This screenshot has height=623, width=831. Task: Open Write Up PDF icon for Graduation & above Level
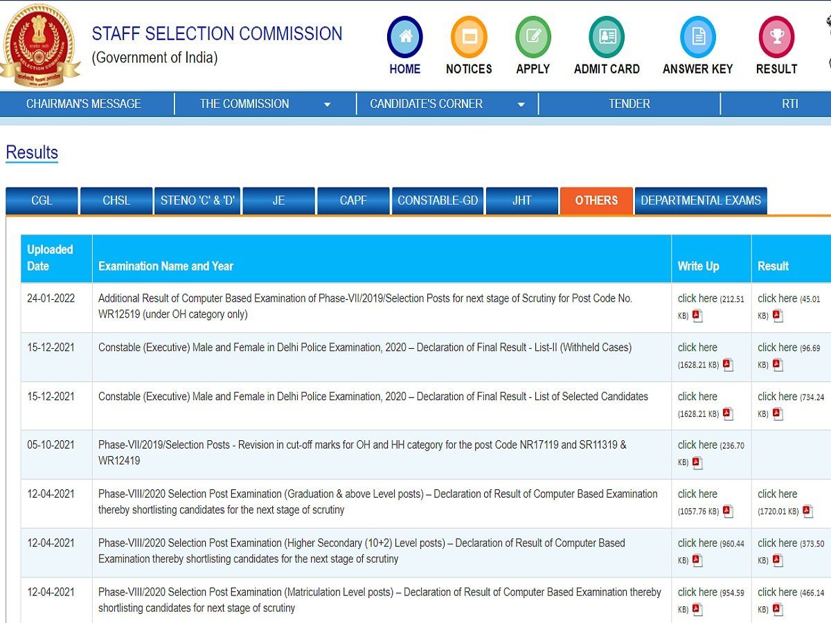(x=728, y=512)
